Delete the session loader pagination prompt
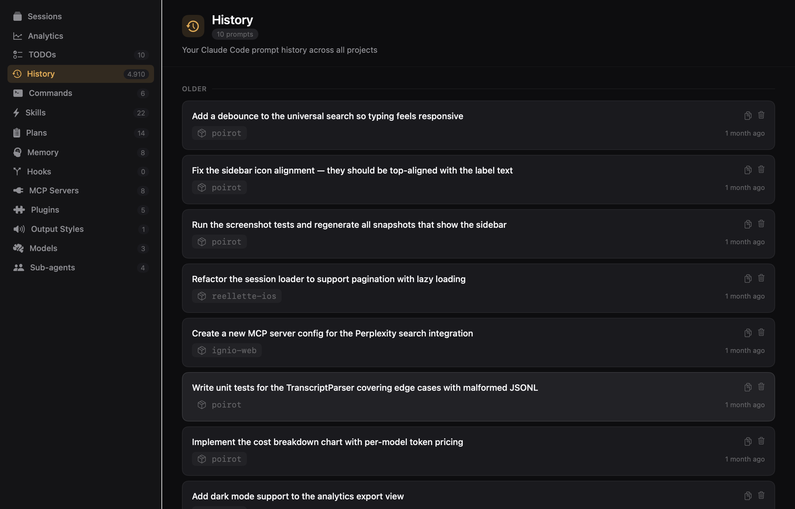The image size is (795, 509). tap(761, 278)
